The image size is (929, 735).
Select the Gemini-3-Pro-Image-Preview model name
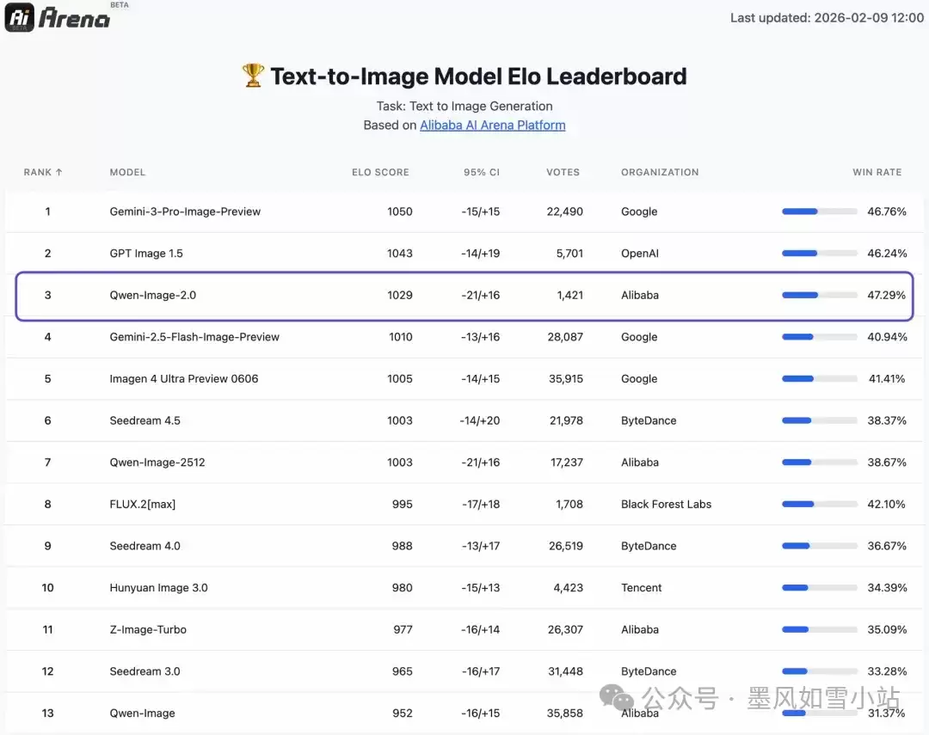tap(185, 211)
